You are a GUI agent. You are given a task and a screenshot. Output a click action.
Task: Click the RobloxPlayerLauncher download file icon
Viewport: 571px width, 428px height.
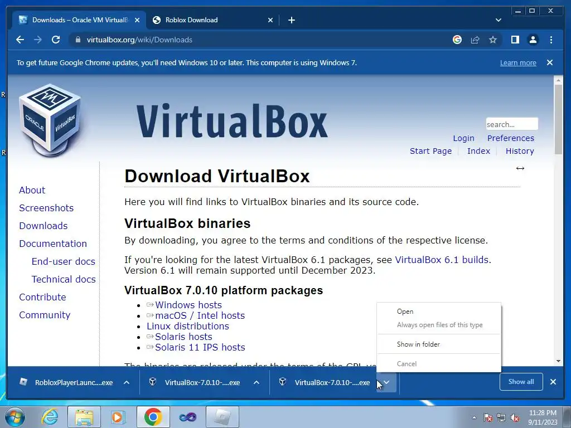(23, 382)
